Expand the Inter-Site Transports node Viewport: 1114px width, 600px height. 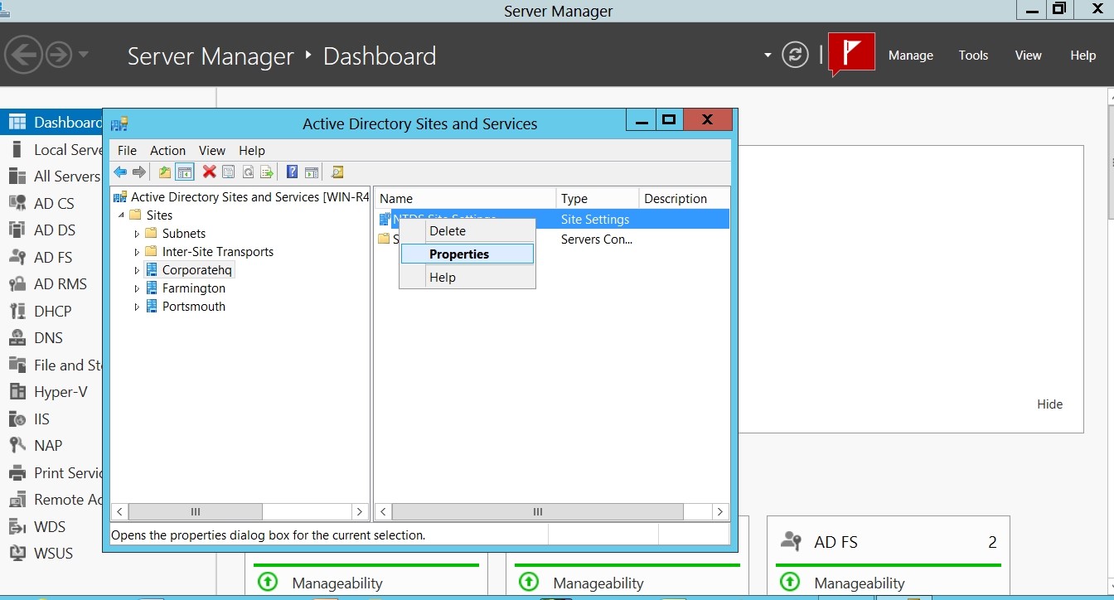137,252
